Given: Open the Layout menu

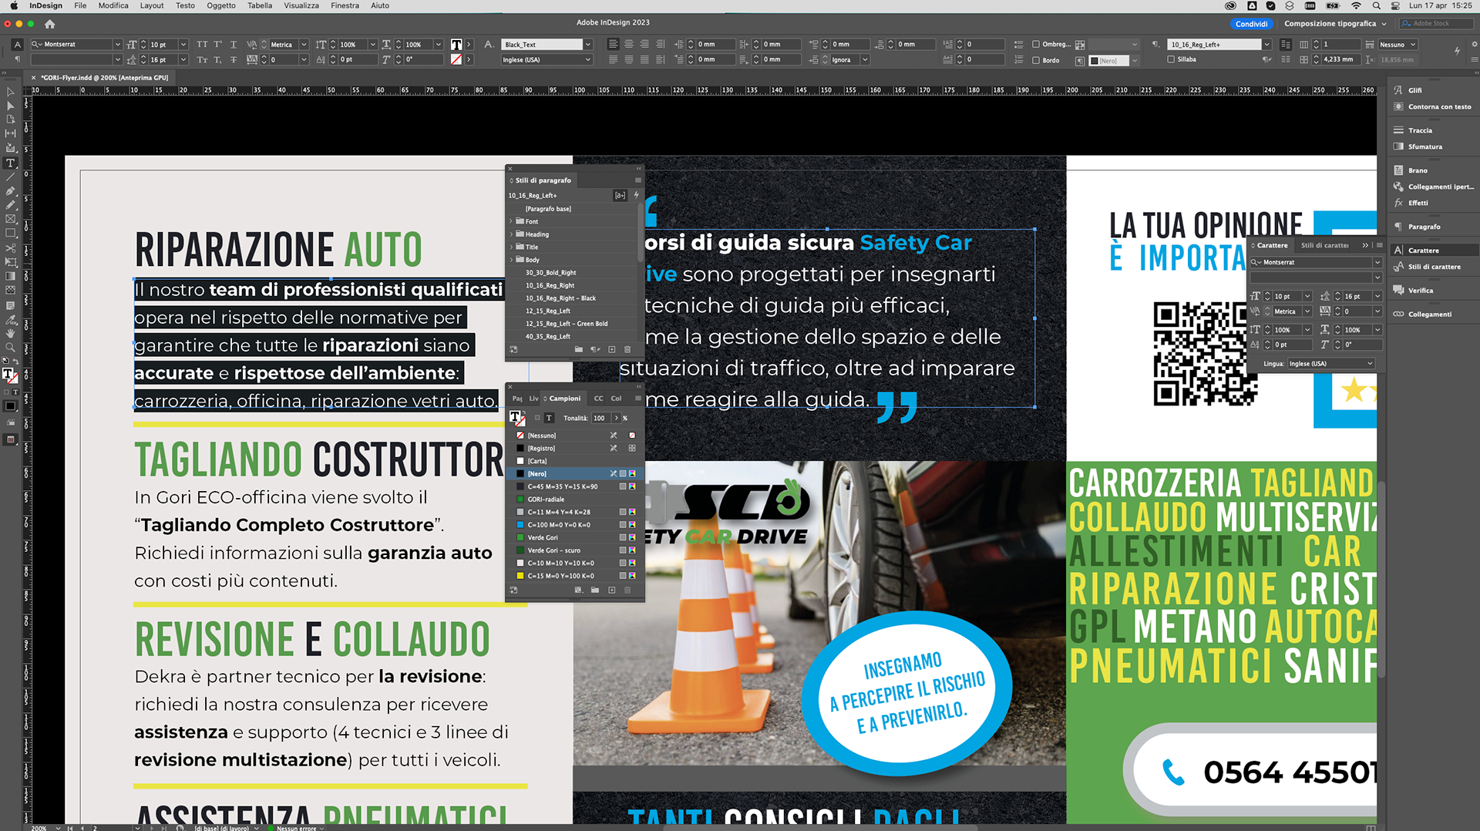Looking at the screenshot, I should (152, 5).
